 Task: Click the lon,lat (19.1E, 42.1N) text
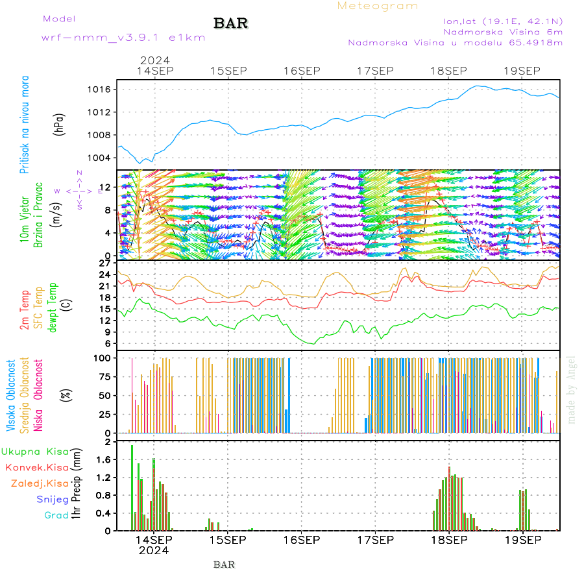[x=503, y=21]
